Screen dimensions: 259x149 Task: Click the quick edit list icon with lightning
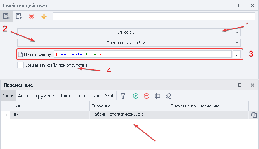pyautogui.click(x=19, y=16)
